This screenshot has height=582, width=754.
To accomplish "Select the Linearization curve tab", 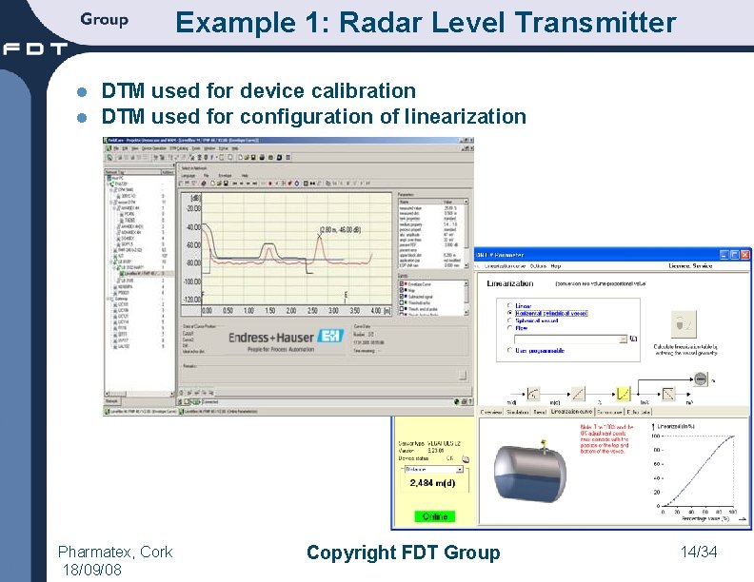I will pos(571,412).
